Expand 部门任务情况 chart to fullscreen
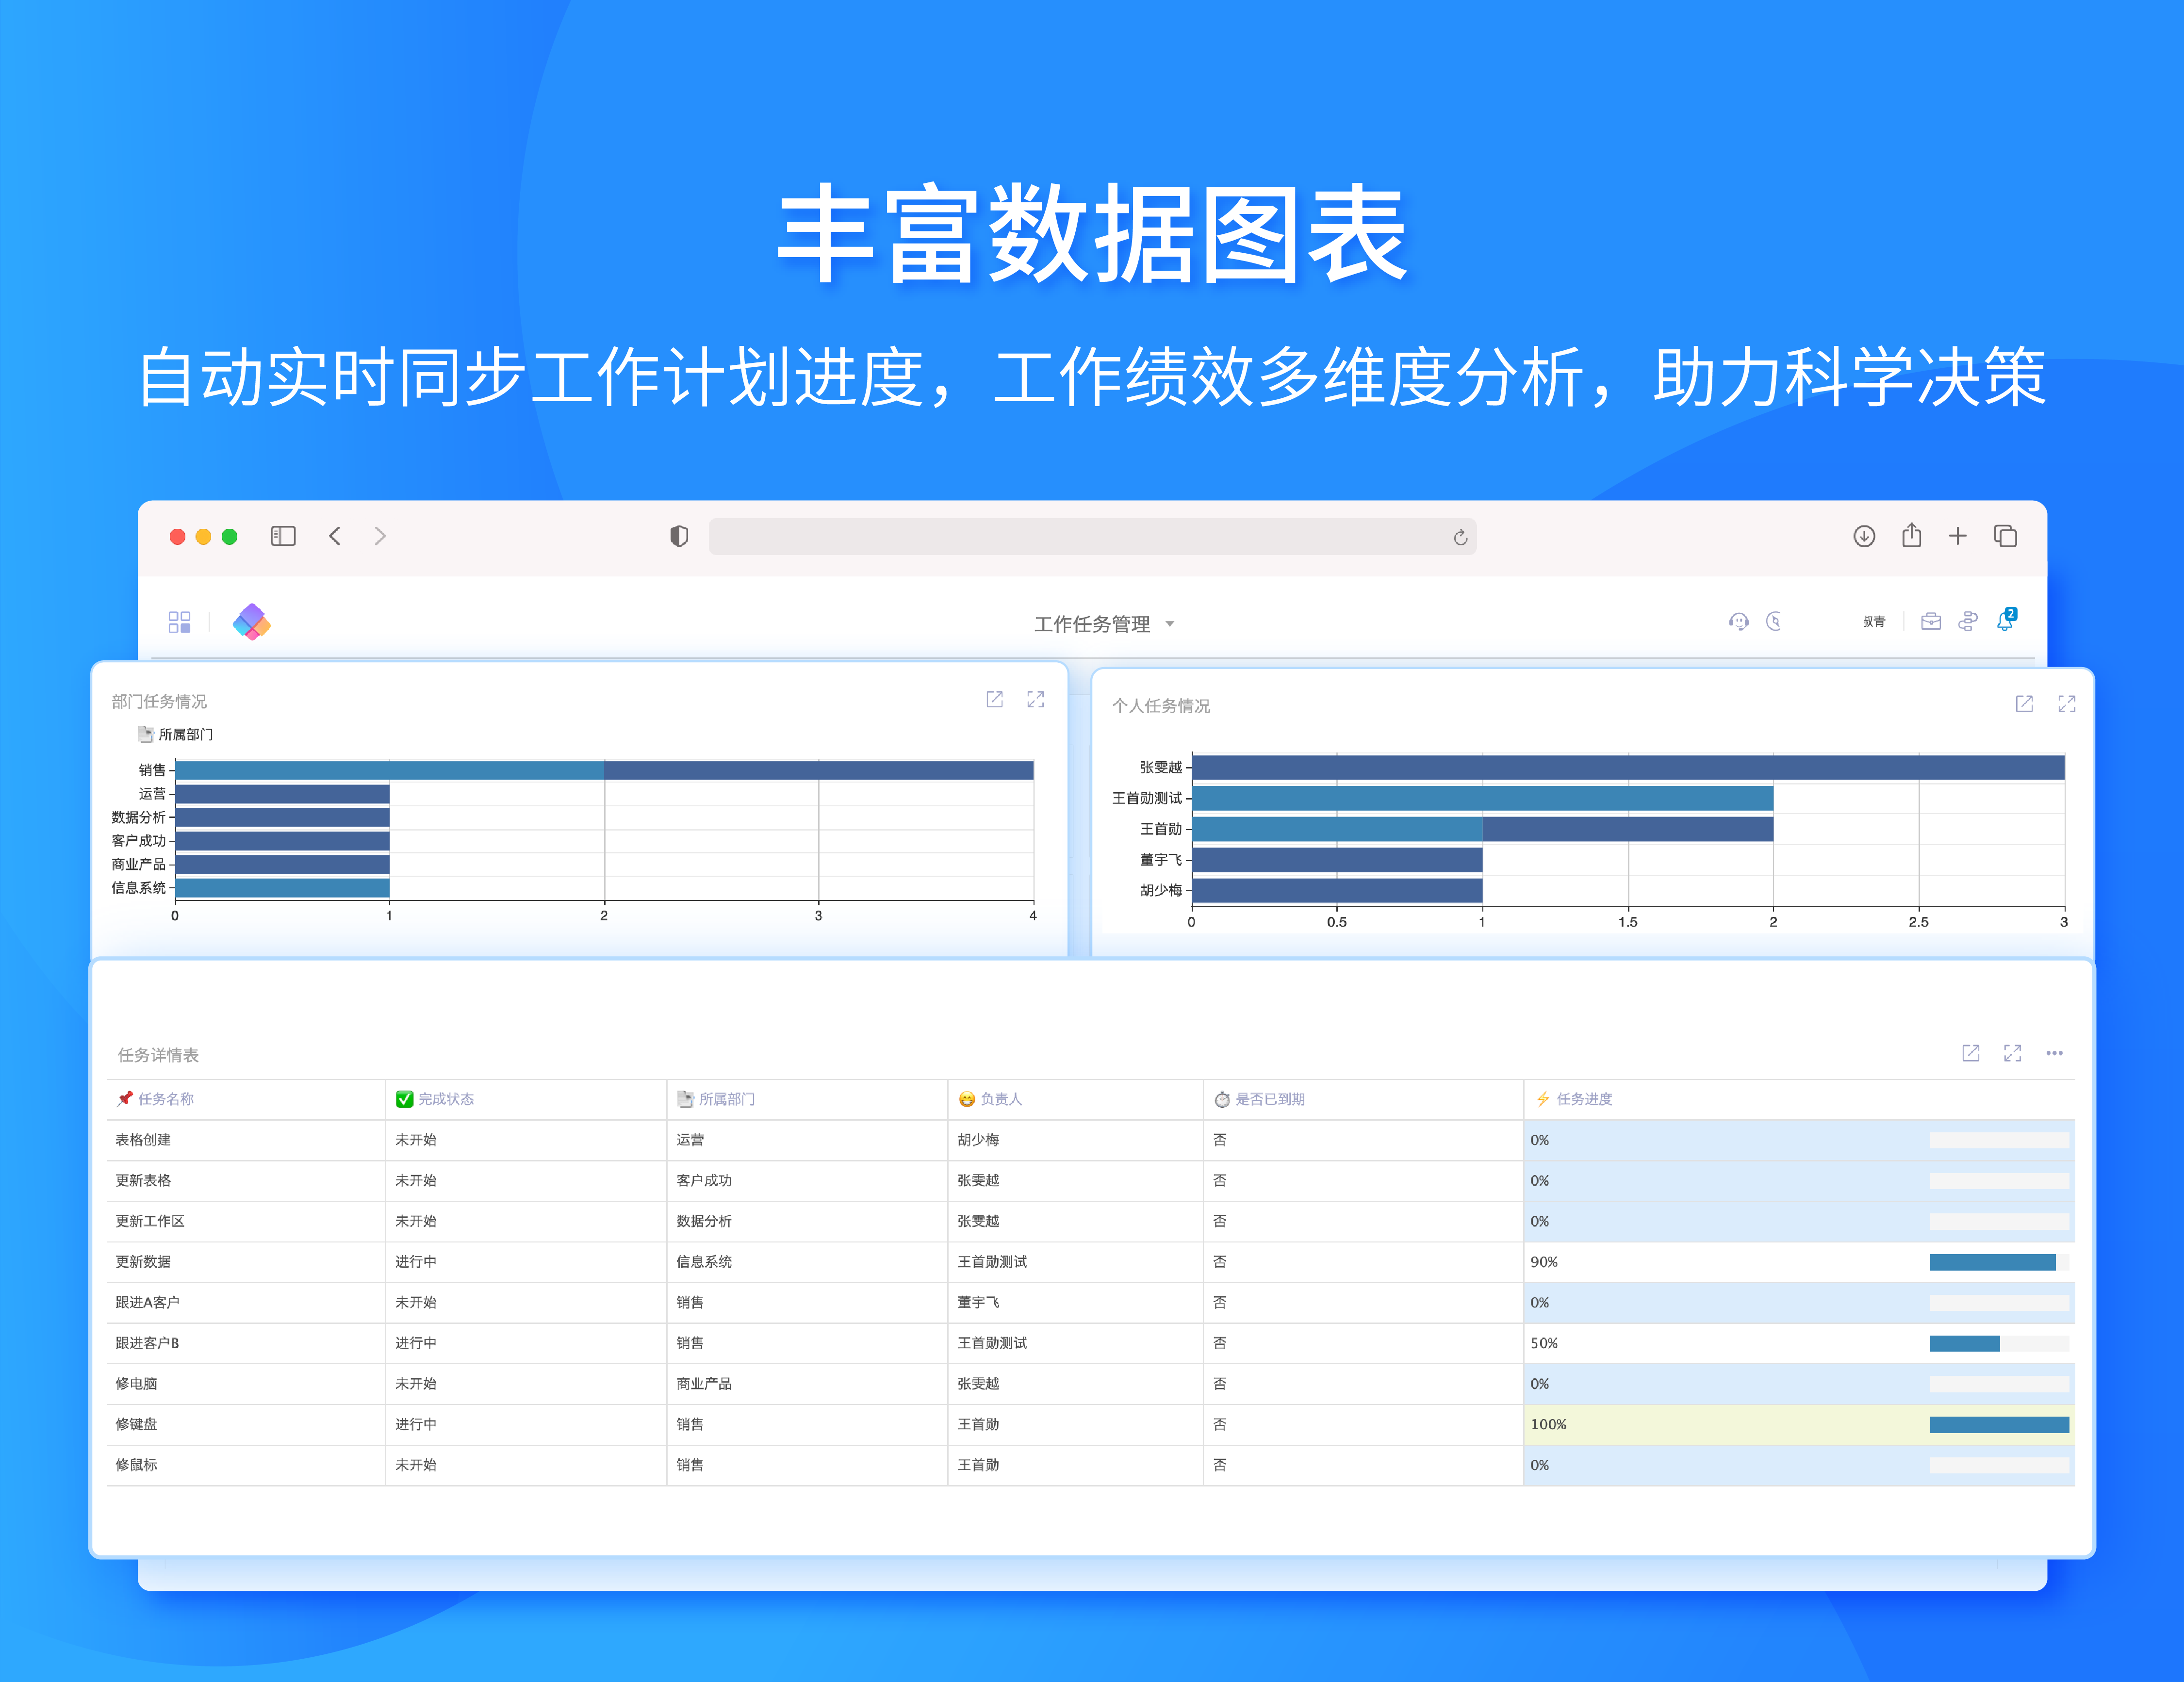 pos(1035,699)
